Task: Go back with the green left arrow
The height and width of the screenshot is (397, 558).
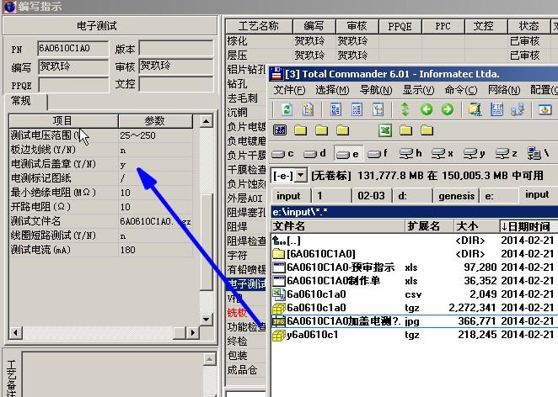Action: click(x=427, y=109)
